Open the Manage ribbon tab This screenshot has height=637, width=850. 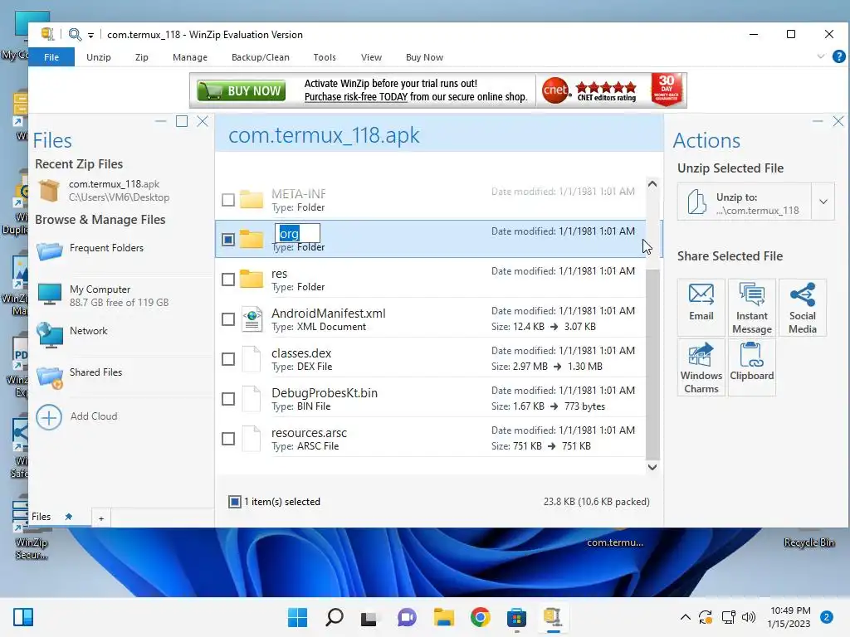tap(190, 57)
